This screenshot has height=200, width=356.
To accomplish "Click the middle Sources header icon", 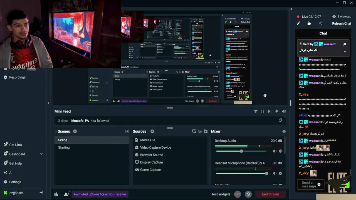I will pyautogui.click(x=200, y=131).
